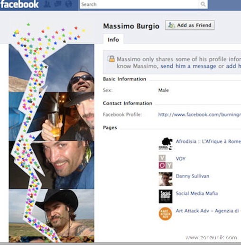
Task: Click Add as Friend button
Action: click(190, 25)
